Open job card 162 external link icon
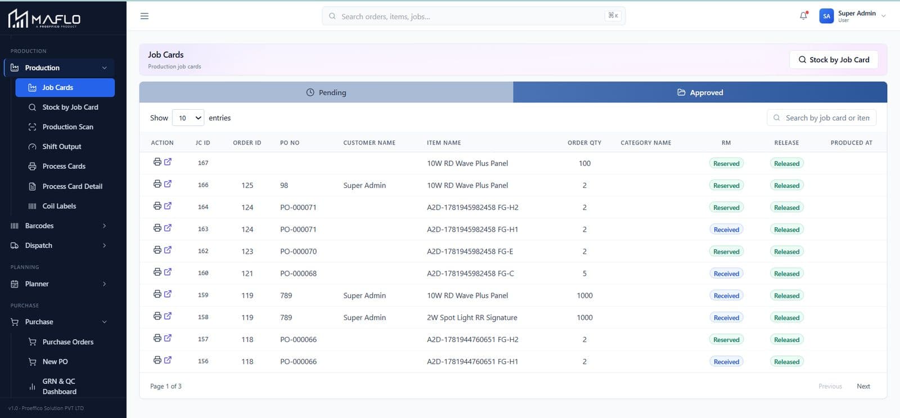Screen dimensions: 900x418 [168, 250]
